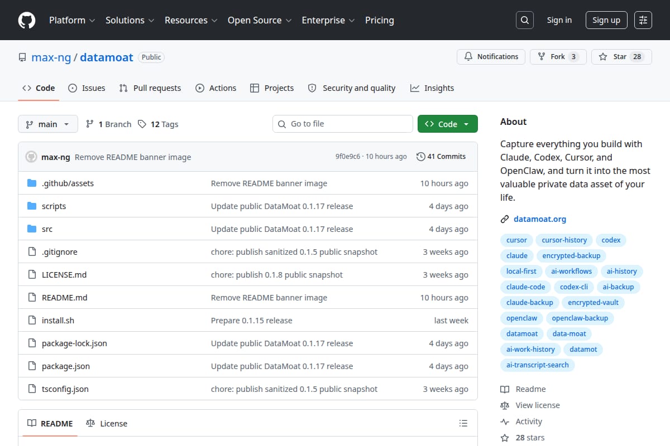670x446 pixels.
Task: Expand the Solutions menu
Action: pos(130,20)
